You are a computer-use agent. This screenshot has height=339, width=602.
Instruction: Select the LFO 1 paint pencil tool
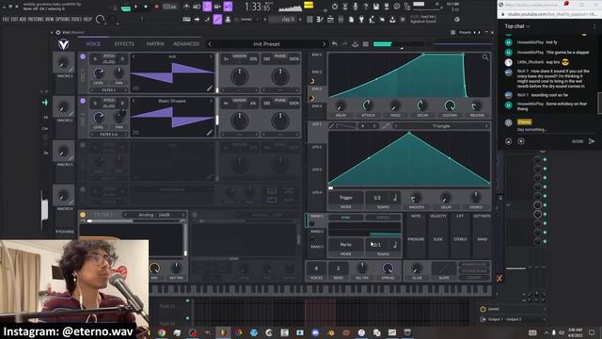[332, 125]
